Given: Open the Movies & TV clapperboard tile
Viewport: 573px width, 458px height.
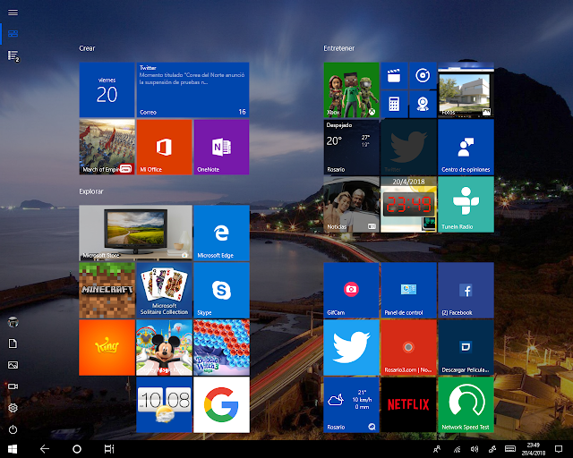Looking at the screenshot, I should (394, 76).
